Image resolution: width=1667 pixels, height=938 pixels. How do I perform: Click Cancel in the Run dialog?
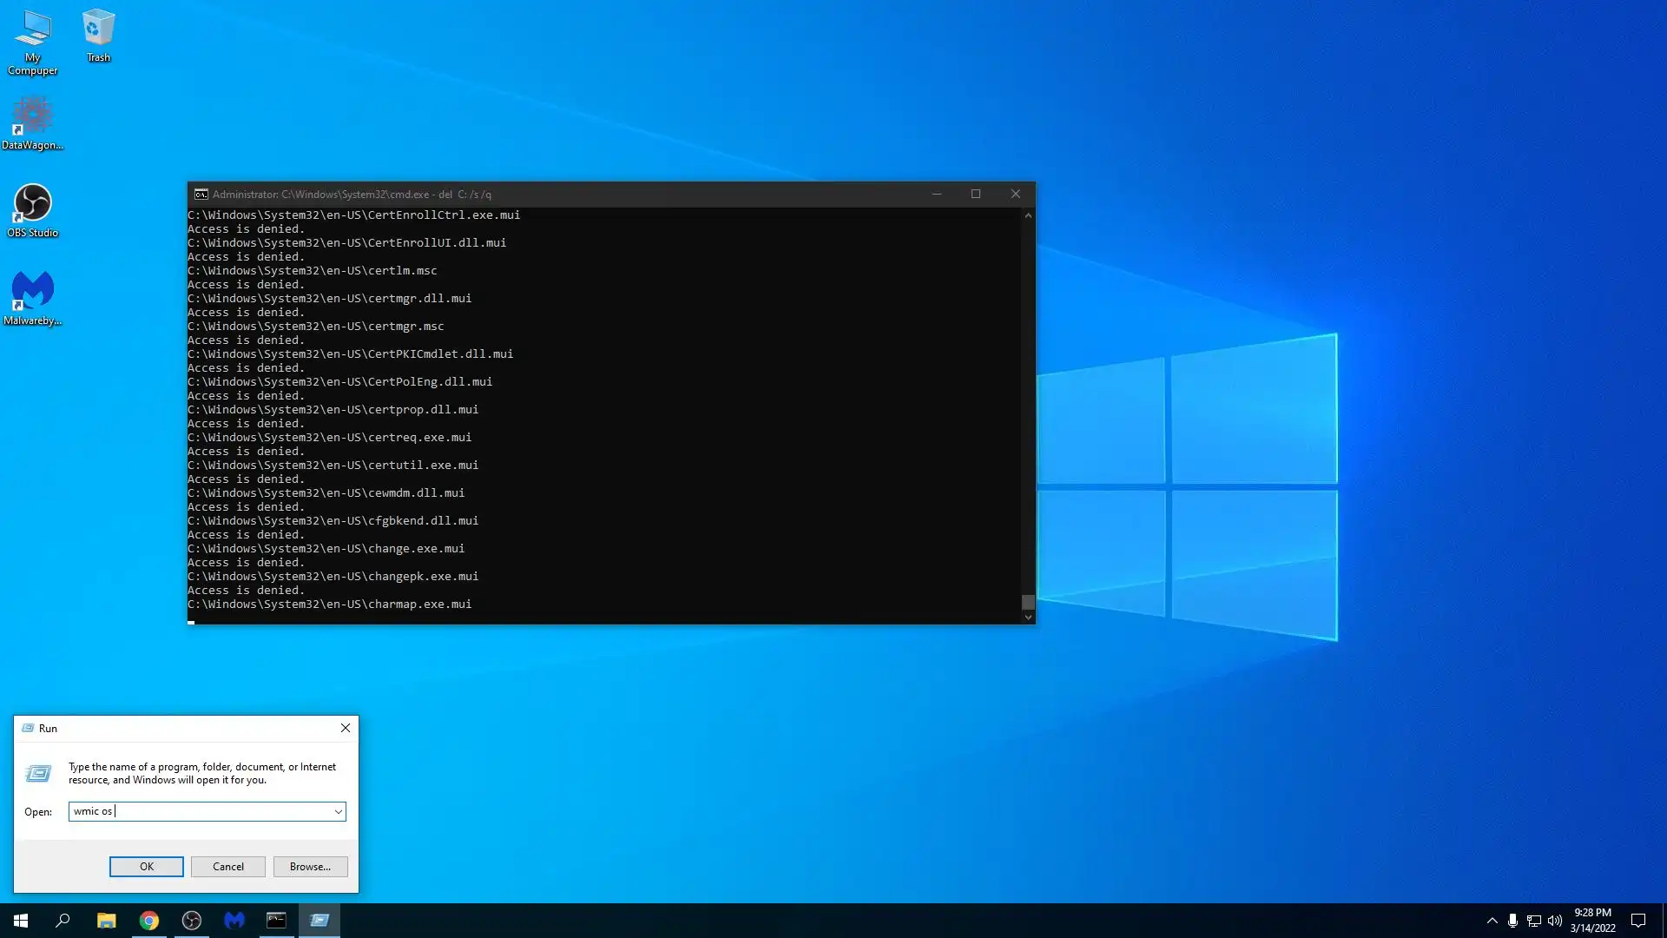pos(228,867)
